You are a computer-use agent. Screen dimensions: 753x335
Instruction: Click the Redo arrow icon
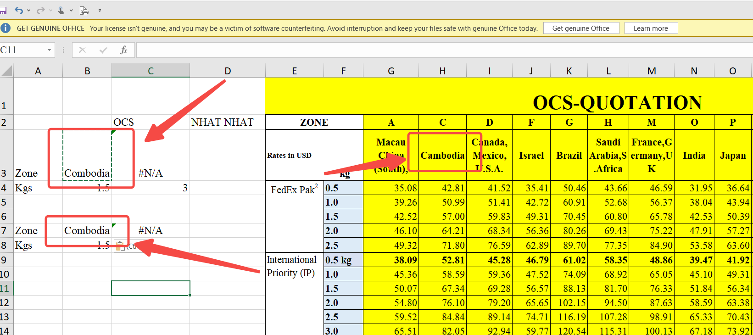(x=40, y=10)
